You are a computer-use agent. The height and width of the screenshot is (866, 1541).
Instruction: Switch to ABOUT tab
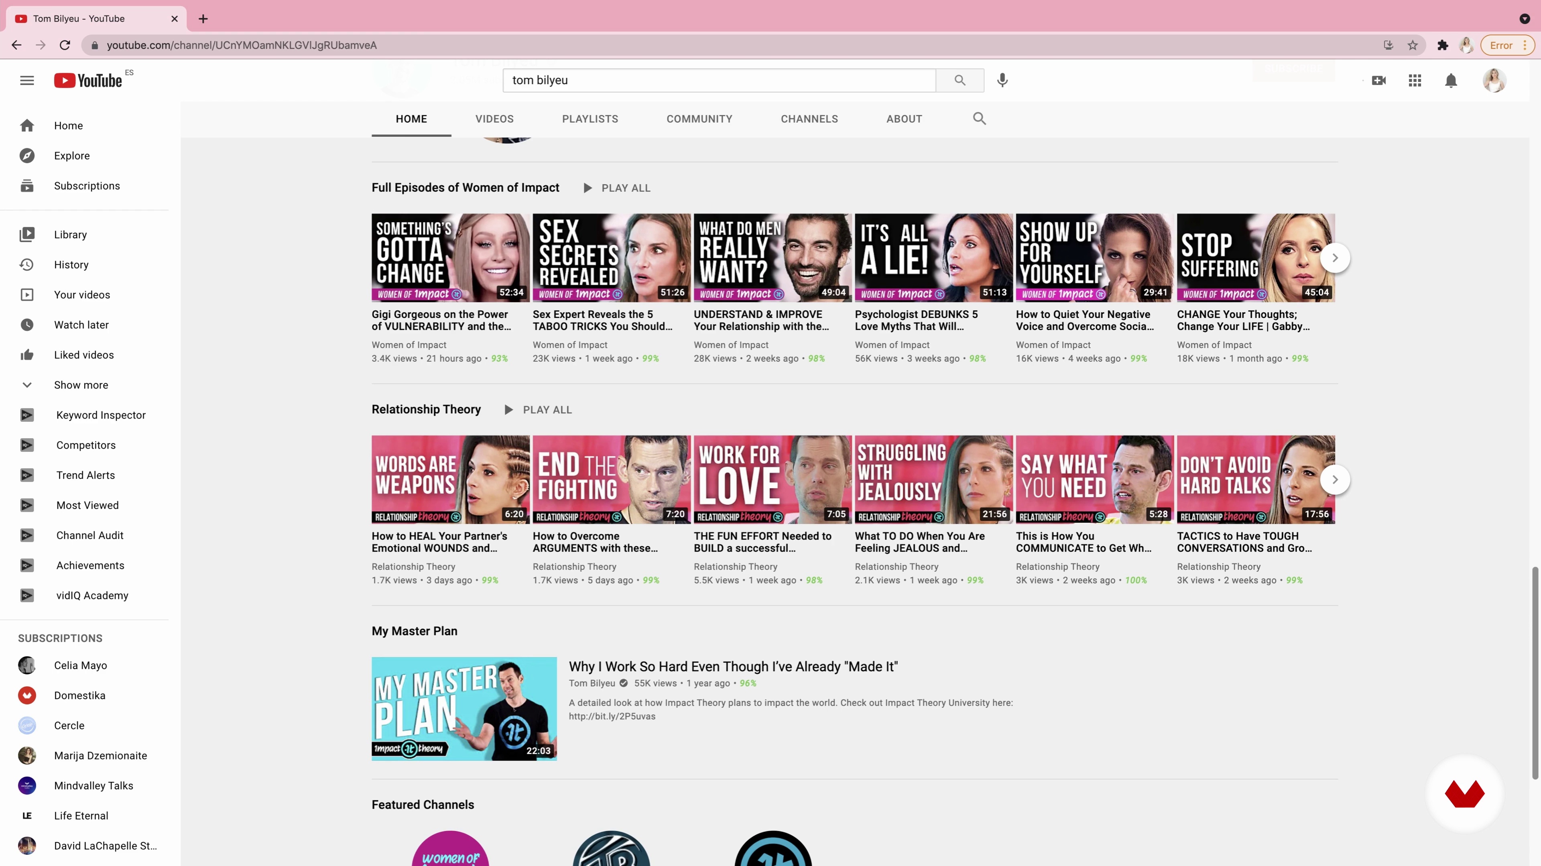click(904, 119)
